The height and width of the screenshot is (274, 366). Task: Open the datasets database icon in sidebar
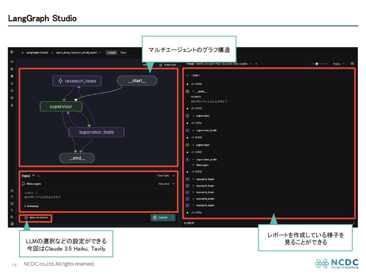click(12, 76)
